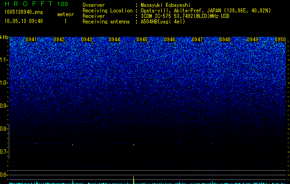Click the Receiving Location label
This screenshot has height=184, width=290.
tap(107, 11)
